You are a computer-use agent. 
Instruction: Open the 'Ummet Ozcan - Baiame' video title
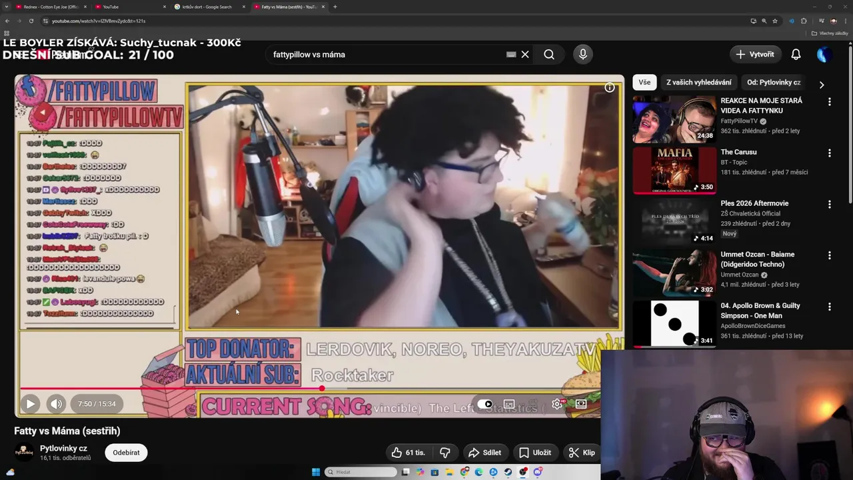[757, 259]
